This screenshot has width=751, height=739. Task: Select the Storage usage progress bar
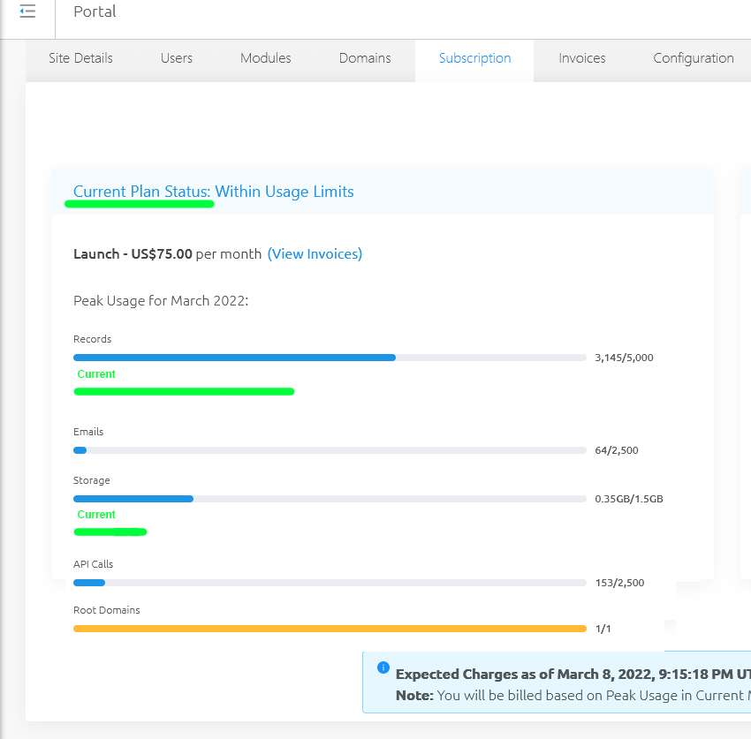pyautogui.click(x=330, y=499)
